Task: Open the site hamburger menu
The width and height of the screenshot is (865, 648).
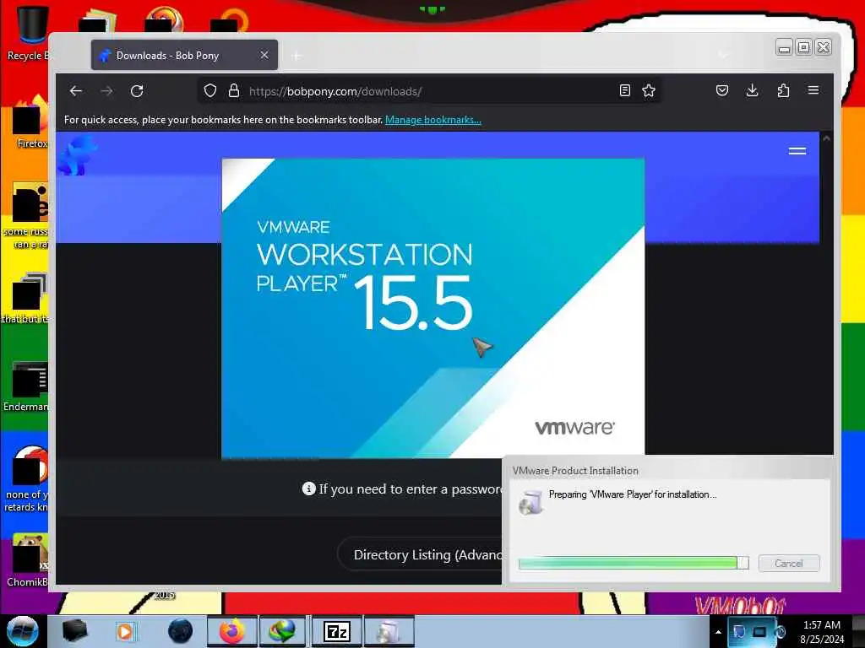Action: 797,151
